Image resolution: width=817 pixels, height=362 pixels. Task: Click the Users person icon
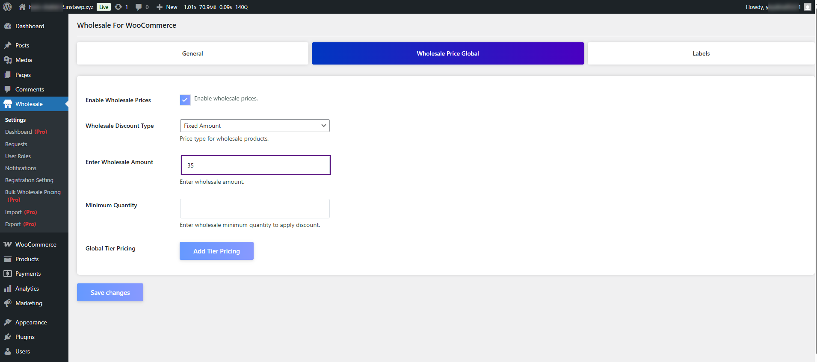coord(8,351)
